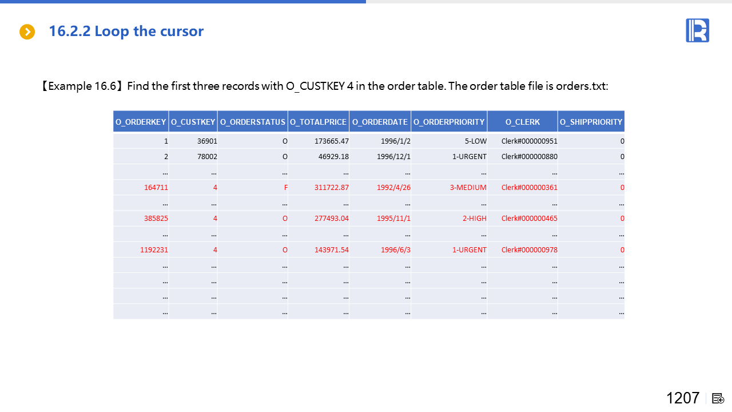Viewport: 732px width, 412px height.
Task: Select the red order key 1192231 cell
Action: pyautogui.click(x=154, y=250)
